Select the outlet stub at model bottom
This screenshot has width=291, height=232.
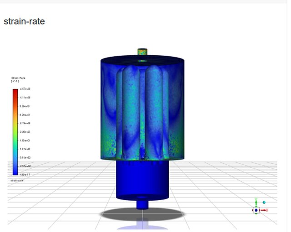(142, 204)
